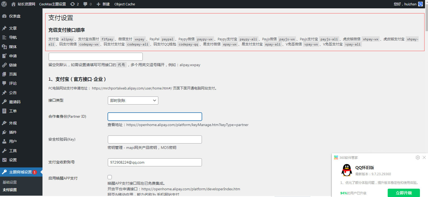This screenshot has width=428, height=197.
Task: Click the codepay-qq interface code tag
Action: [188, 44]
